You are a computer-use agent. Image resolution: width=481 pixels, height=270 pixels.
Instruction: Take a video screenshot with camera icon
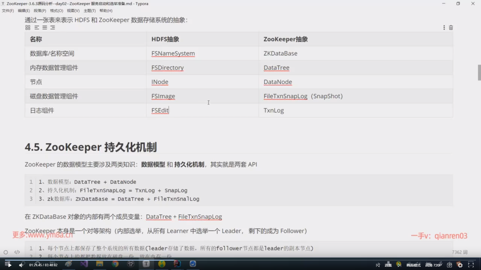point(449,265)
